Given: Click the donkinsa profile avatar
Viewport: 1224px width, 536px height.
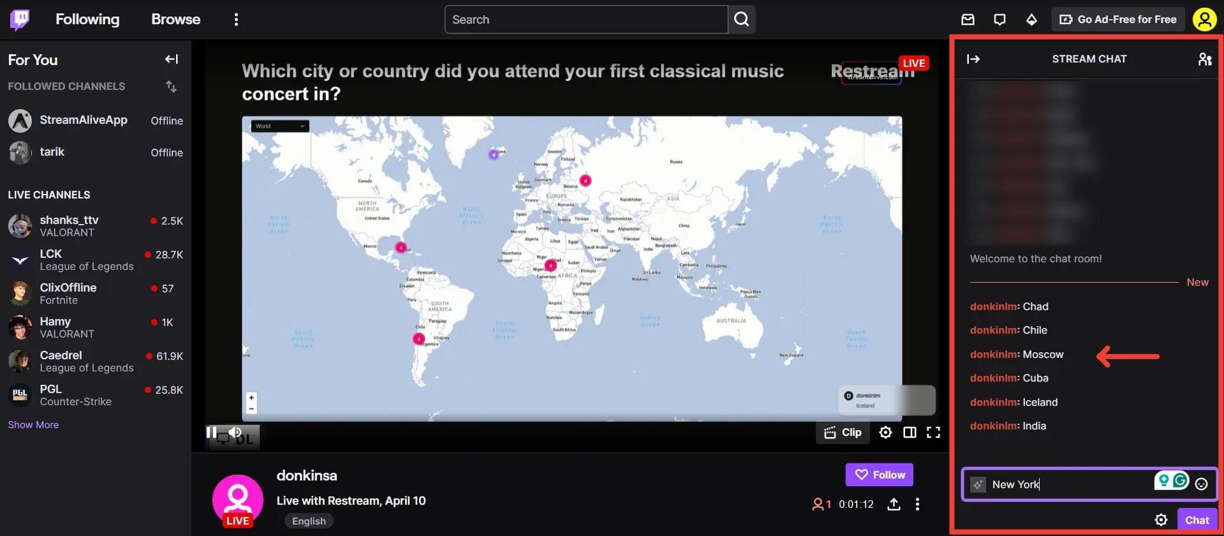Looking at the screenshot, I should coord(237,500).
